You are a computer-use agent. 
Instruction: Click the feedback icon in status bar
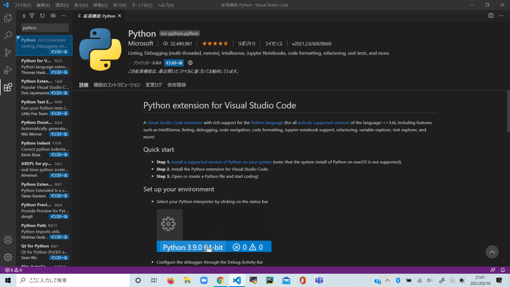[493, 270]
